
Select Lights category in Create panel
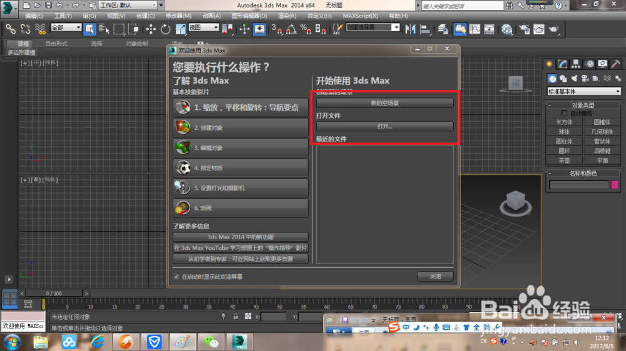[x=574, y=79]
